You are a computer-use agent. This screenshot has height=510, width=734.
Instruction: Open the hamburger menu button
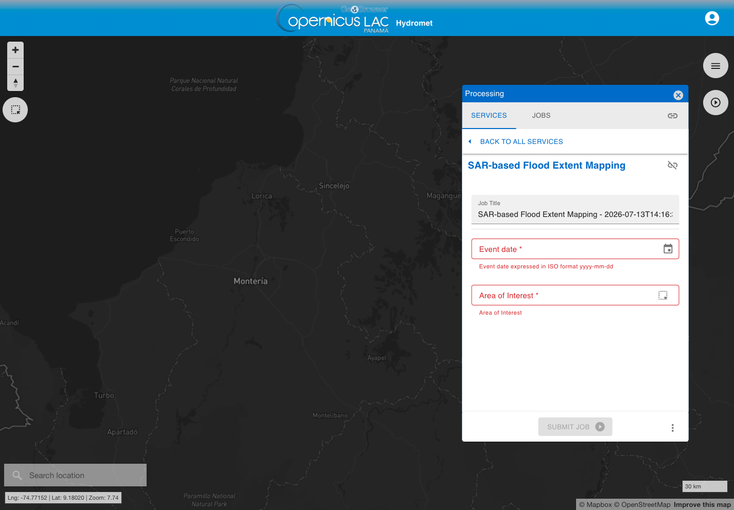click(x=715, y=66)
